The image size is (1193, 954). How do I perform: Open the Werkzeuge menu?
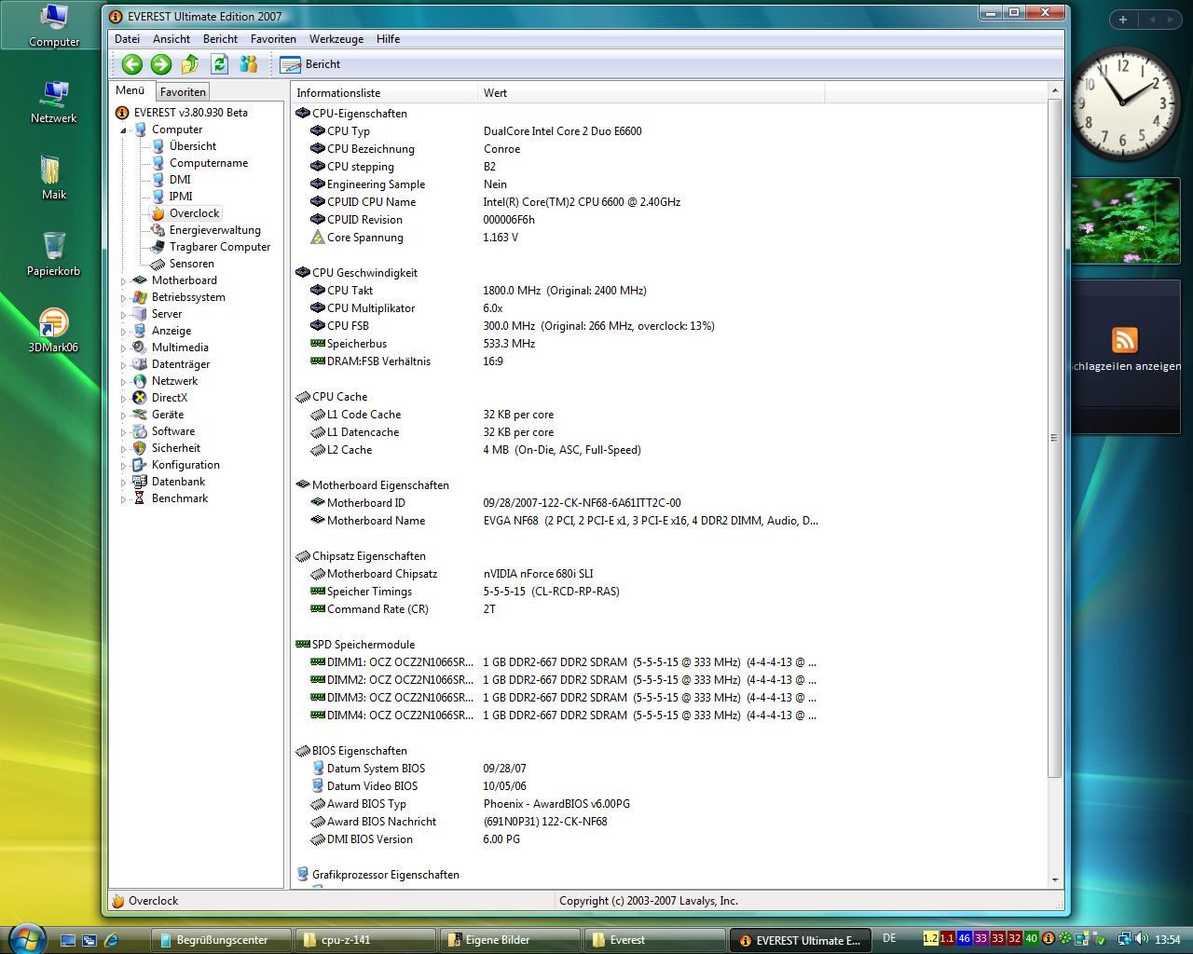pos(336,39)
